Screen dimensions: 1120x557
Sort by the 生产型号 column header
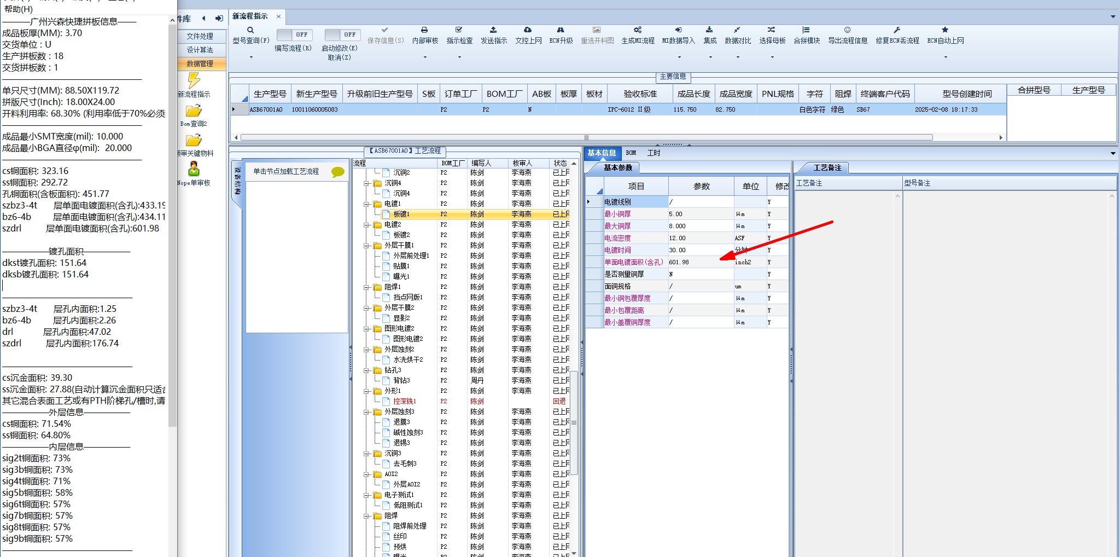point(270,94)
